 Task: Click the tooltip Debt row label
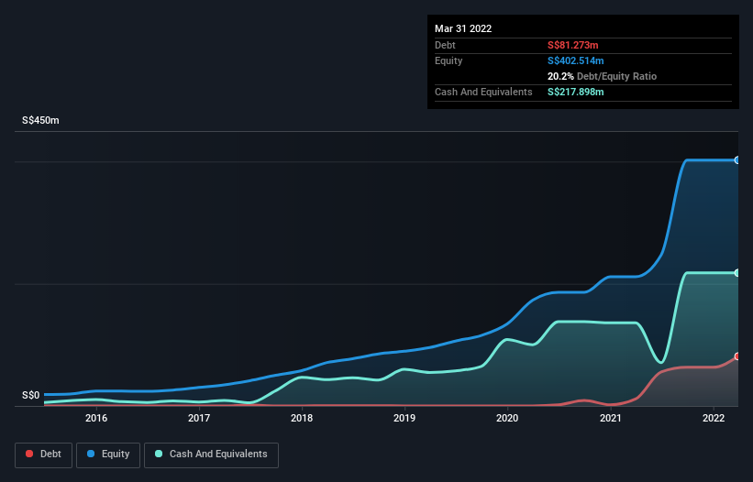pos(445,45)
